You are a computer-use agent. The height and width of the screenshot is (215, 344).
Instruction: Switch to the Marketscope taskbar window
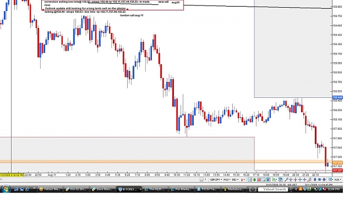click(x=234, y=189)
